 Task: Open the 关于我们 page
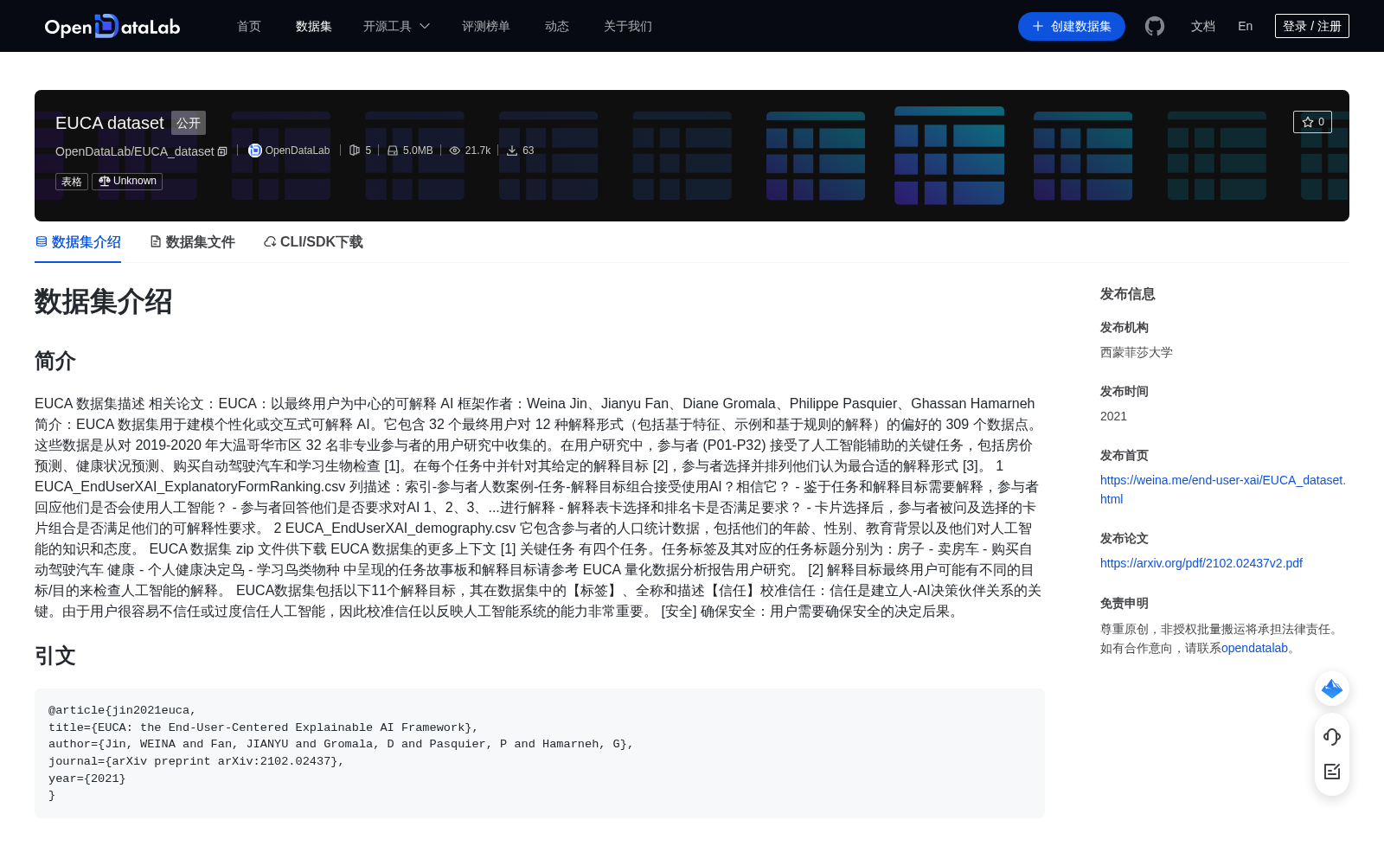point(628,26)
